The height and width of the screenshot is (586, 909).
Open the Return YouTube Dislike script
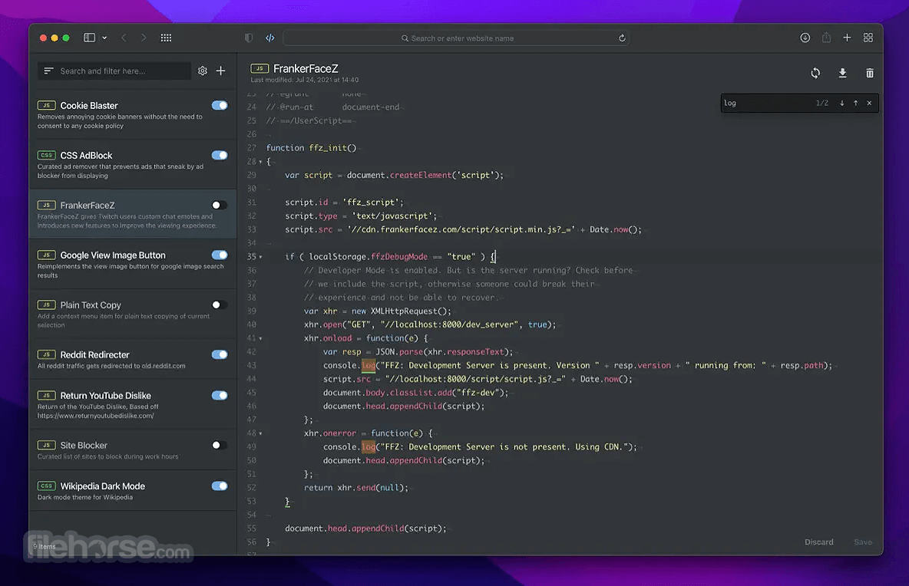point(133,404)
